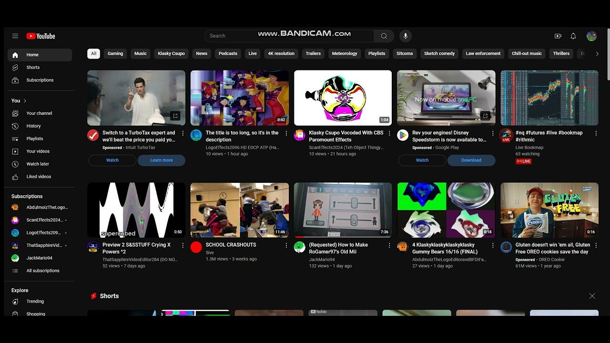Select the All category chip

[x=93, y=54]
